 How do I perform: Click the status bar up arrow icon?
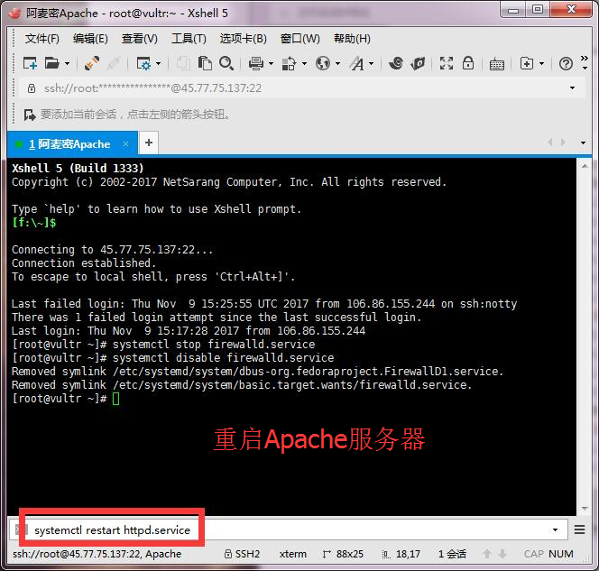point(487,554)
